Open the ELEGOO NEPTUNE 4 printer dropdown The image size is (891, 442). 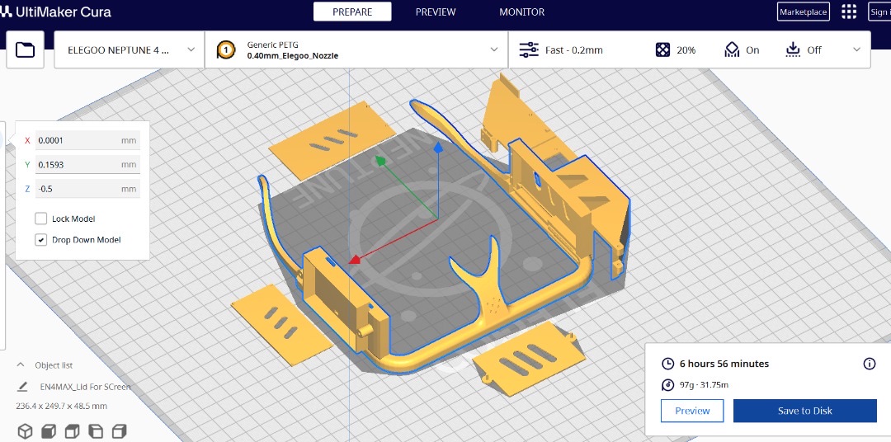click(x=129, y=50)
